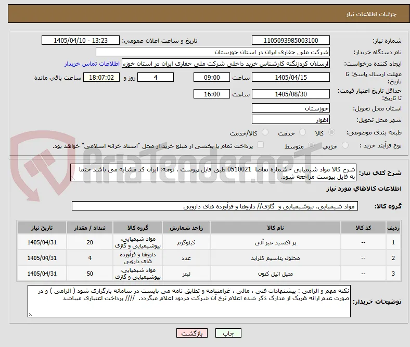The width and height of the screenshot is (410, 347).
Task: Click group cell داروها و فرآورده های دارویی
Action: [137, 258]
